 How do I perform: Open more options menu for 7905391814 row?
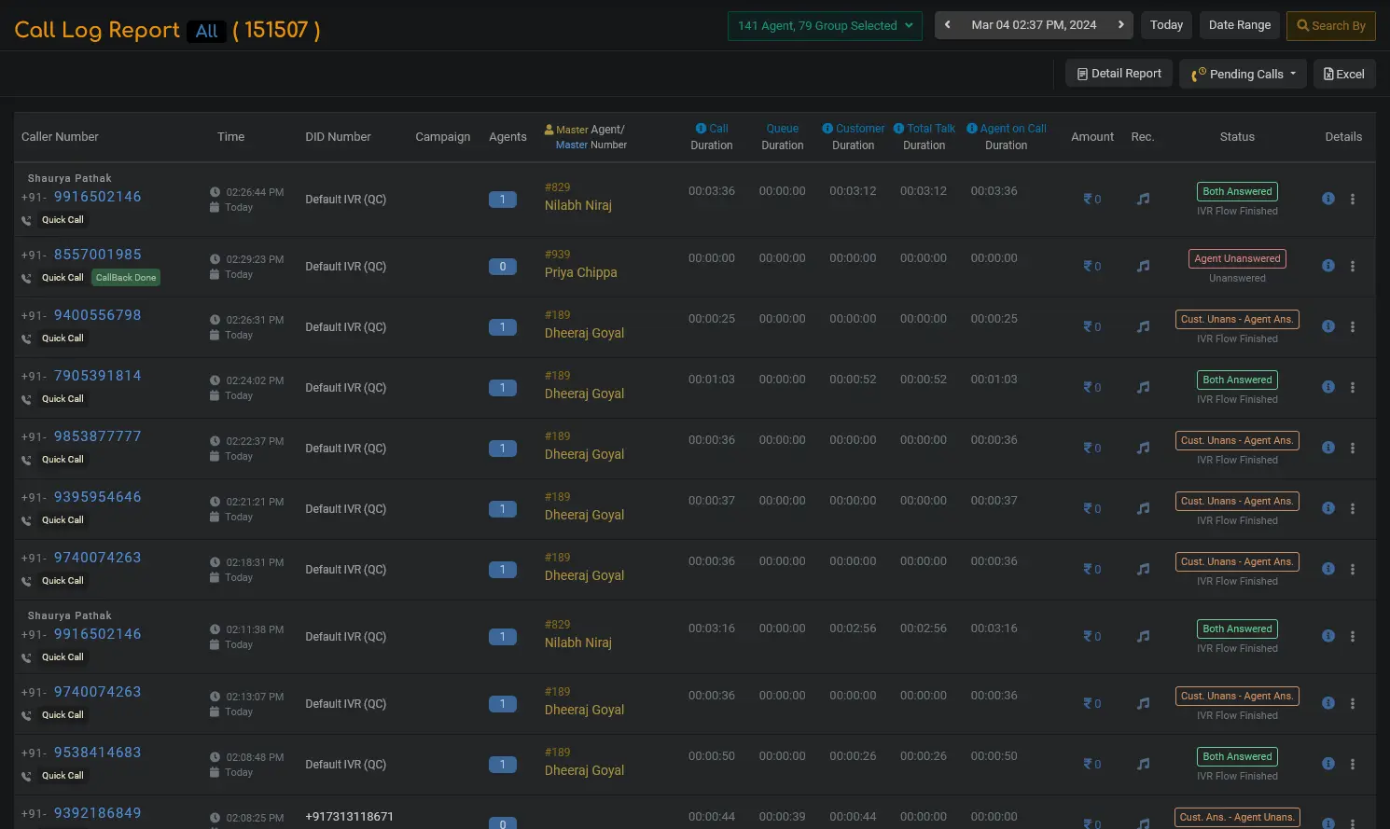(x=1353, y=387)
